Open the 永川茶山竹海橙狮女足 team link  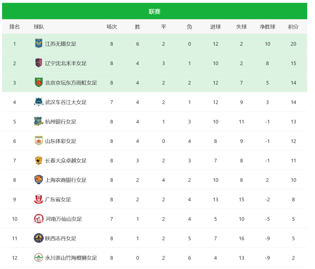tap(71, 258)
